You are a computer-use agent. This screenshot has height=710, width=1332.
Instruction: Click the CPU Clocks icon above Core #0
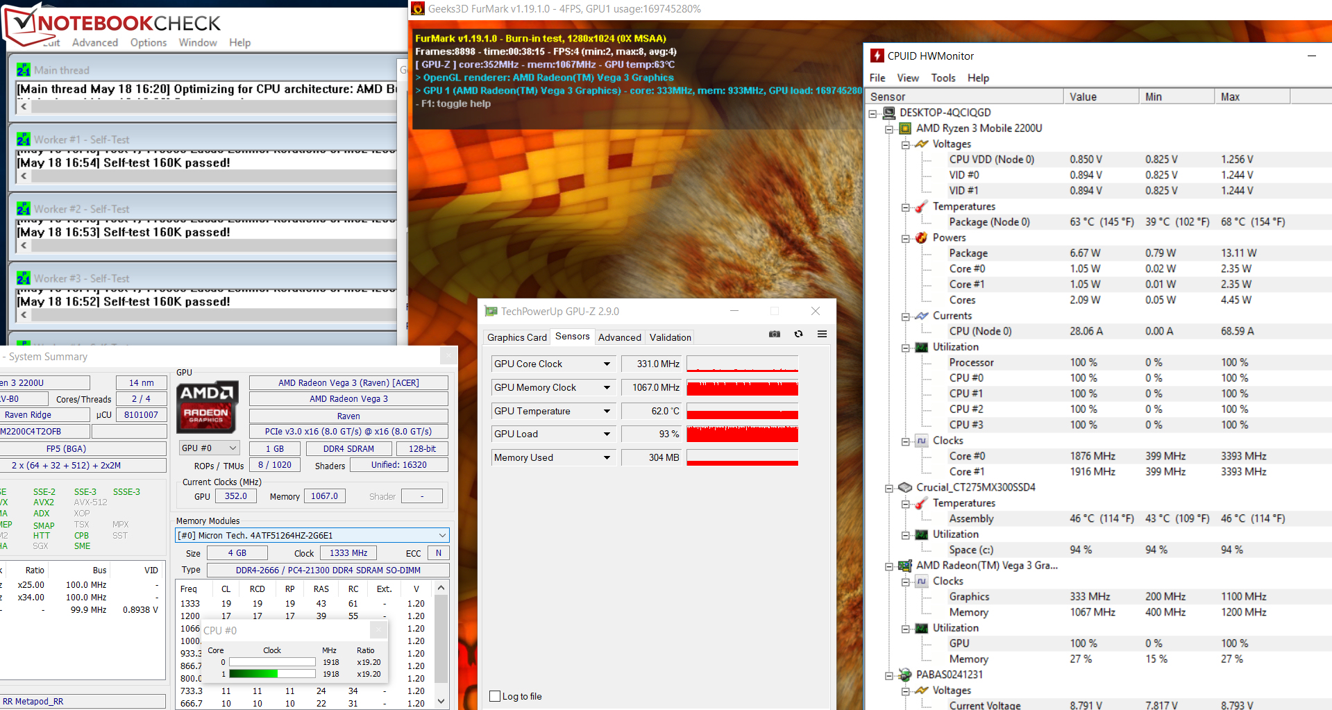pyautogui.click(x=922, y=441)
